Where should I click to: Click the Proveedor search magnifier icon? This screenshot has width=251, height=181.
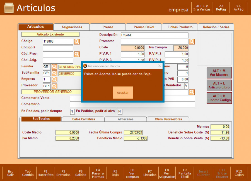coord(54,86)
